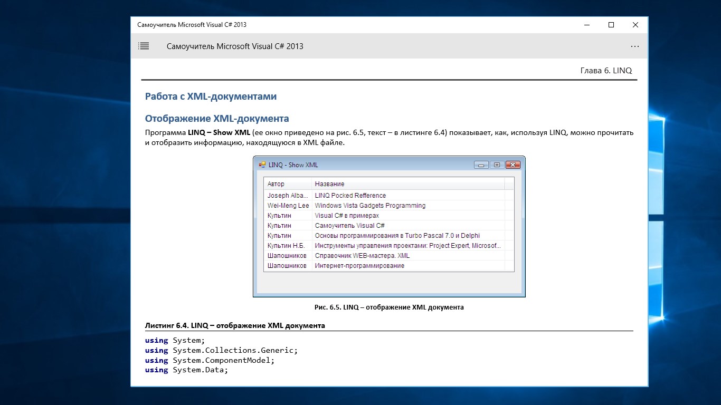Image resolution: width=721 pixels, height=405 pixels.
Task: Click row Visual C# в примерах
Action: coord(388,216)
